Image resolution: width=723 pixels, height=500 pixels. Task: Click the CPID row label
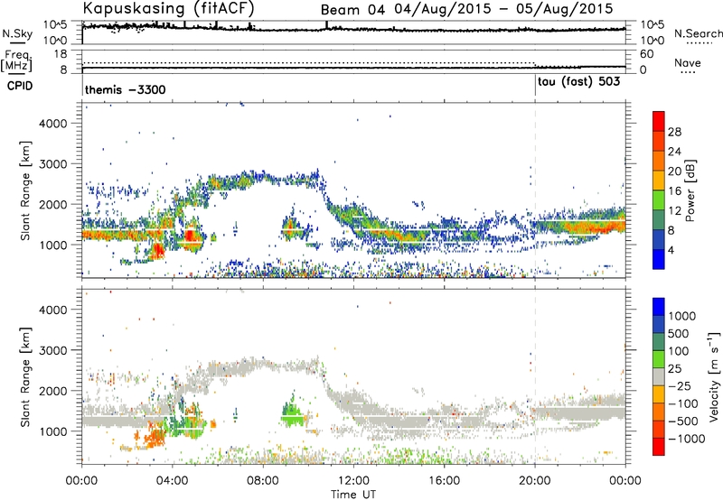20,86
